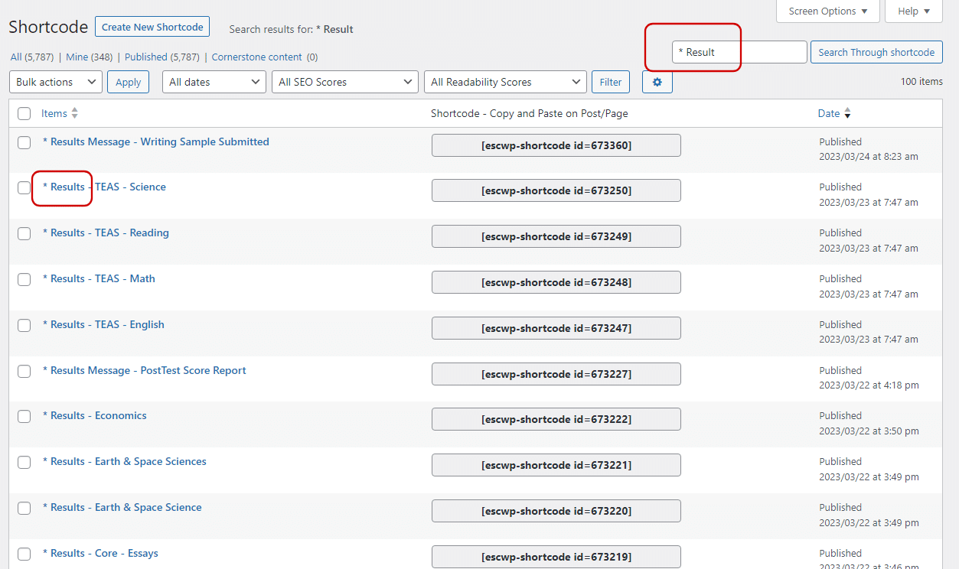Click the date 2023/03/22 at 4:18 pm
959x569 pixels.
[869, 385]
